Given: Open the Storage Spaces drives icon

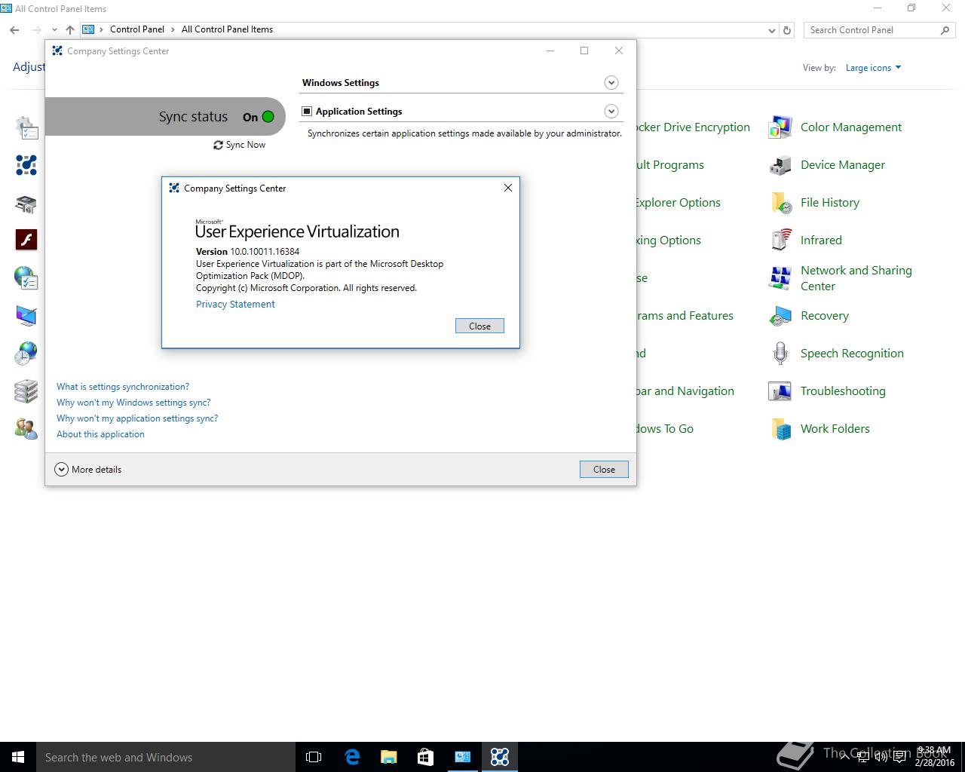Looking at the screenshot, I should coord(26,391).
